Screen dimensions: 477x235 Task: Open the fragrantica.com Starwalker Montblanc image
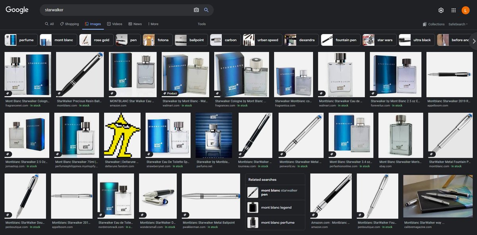click(293, 75)
